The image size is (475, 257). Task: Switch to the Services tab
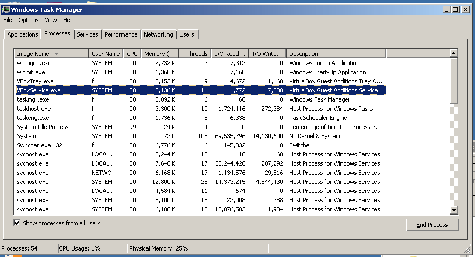(x=87, y=34)
